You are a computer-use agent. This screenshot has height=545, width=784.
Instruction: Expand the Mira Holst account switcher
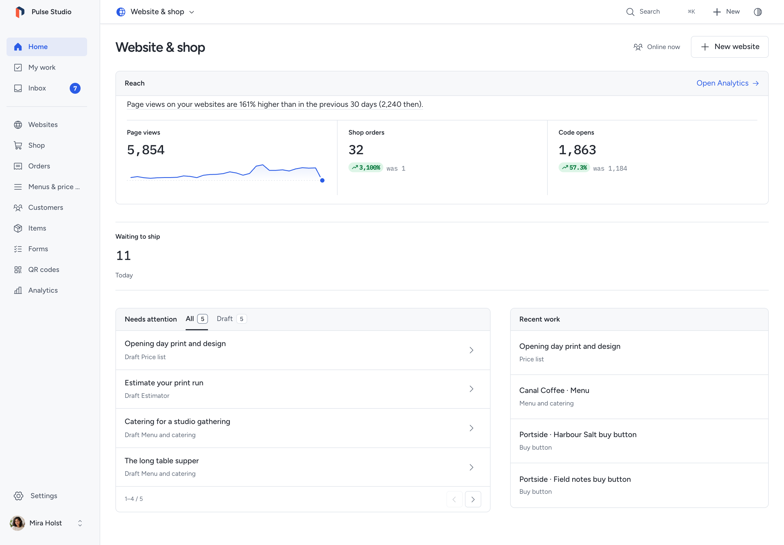tap(80, 523)
